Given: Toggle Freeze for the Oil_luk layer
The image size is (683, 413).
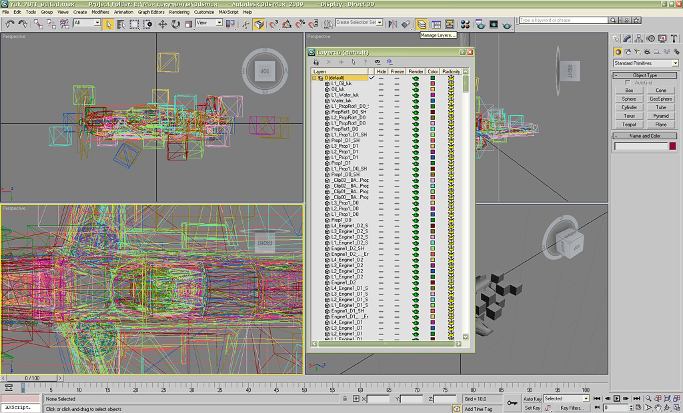Looking at the screenshot, I should [x=397, y=89].
